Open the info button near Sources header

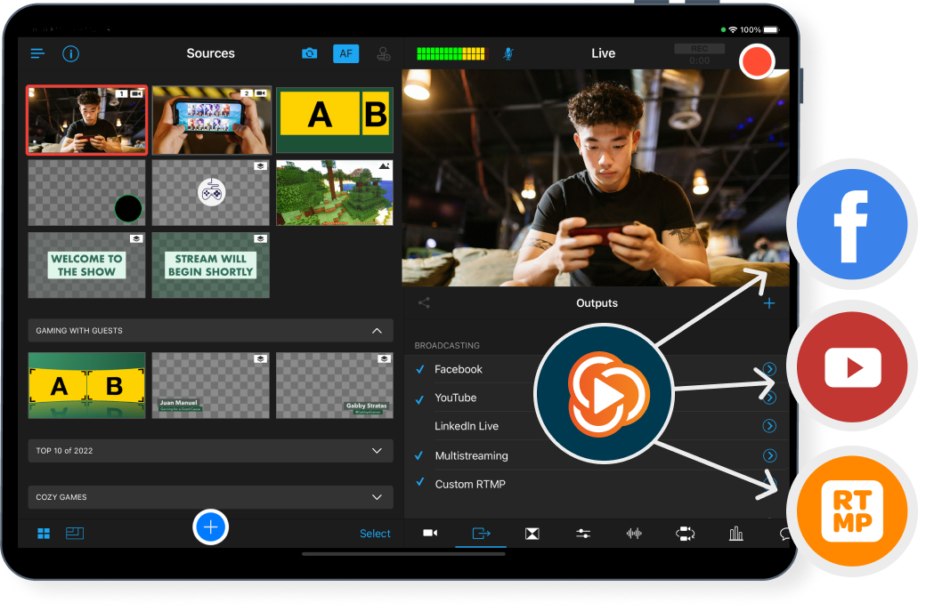pyautogui.click(x=70, y=53)
